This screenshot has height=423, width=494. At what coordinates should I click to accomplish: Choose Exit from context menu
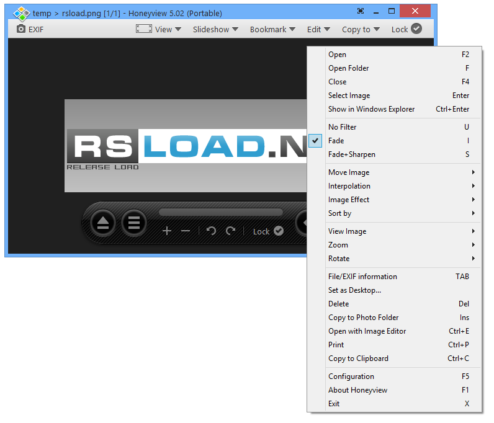click(x=395, y=404)
